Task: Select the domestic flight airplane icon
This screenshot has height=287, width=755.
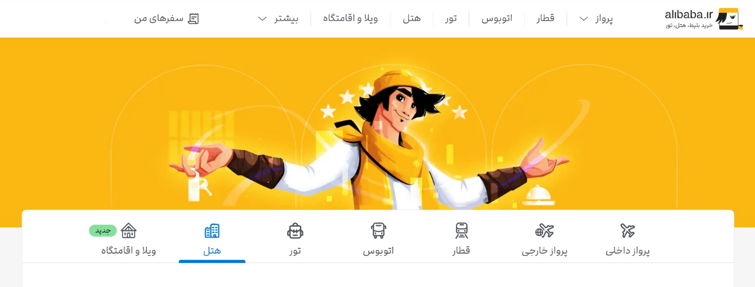Action: 628,231
